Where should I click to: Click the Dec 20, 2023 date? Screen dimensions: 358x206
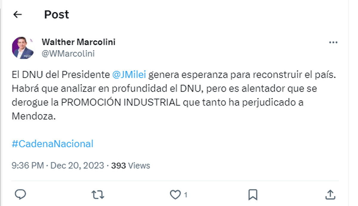(77, 166)
